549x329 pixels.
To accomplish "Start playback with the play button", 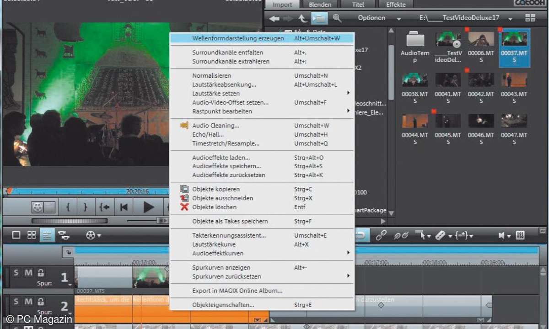I will point(148,207).
